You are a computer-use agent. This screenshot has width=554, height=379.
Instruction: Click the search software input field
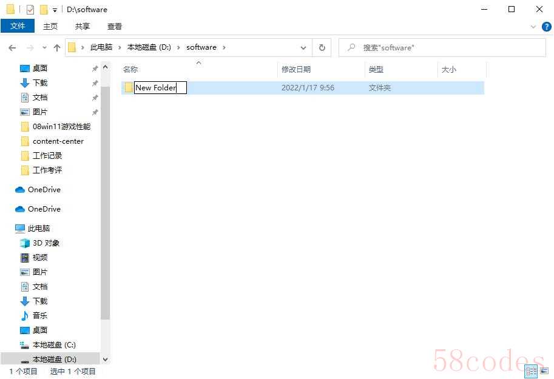click(442, 48)
